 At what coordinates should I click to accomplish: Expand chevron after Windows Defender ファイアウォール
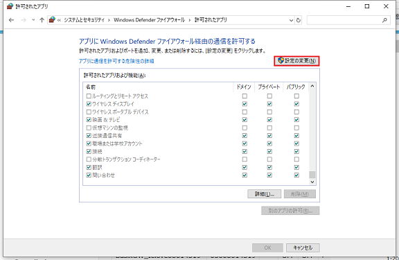[x=190, y=20]
